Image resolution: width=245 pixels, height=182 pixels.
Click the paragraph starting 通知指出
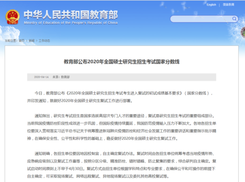[122, 127]
